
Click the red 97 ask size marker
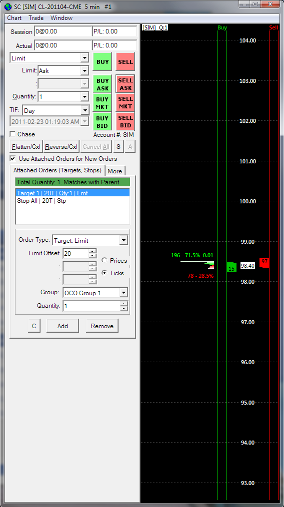coord(264,262)
